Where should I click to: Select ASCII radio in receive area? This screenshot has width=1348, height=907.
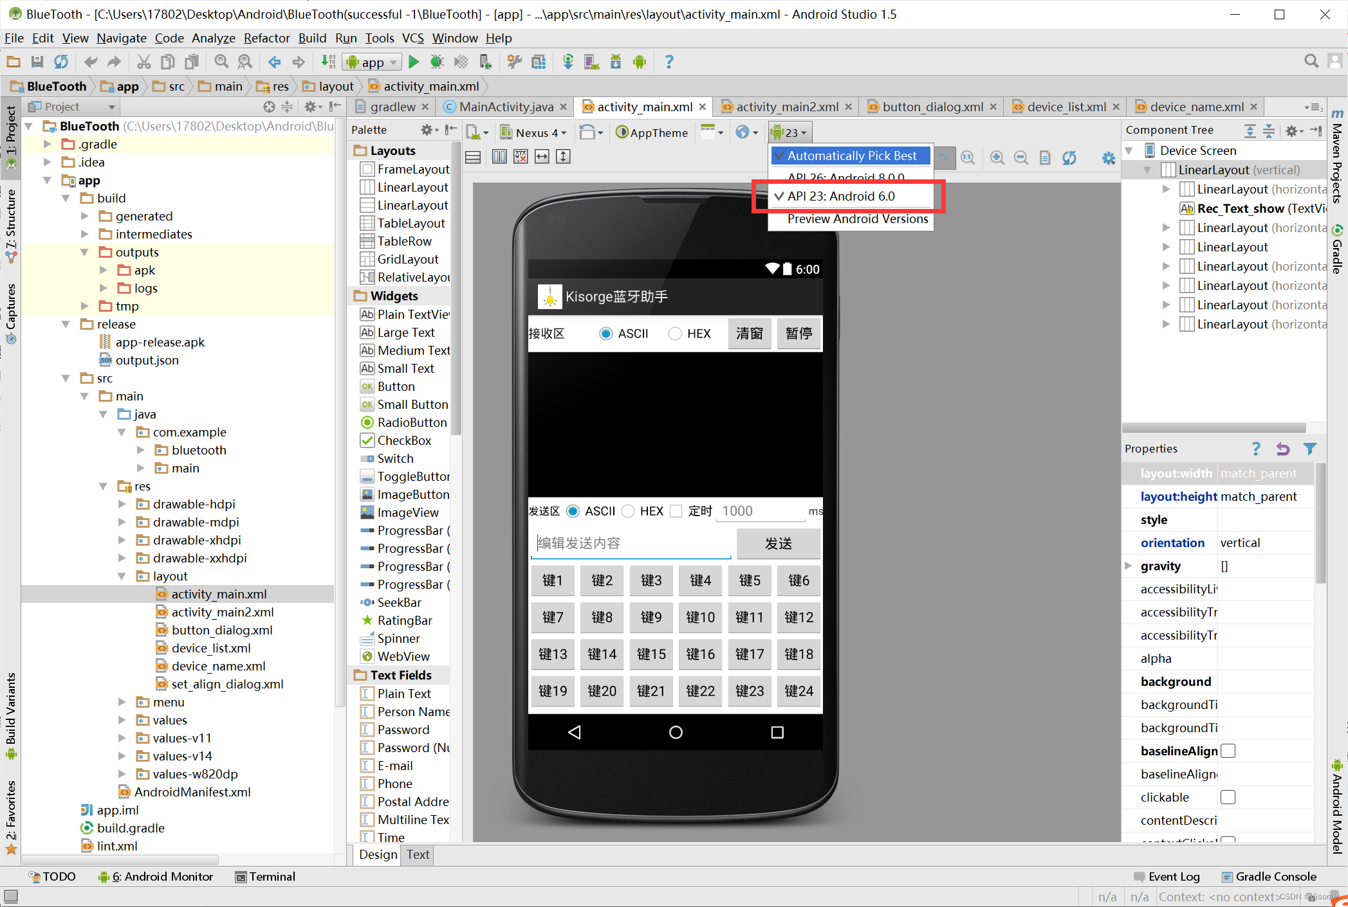(x=605, y=334)
